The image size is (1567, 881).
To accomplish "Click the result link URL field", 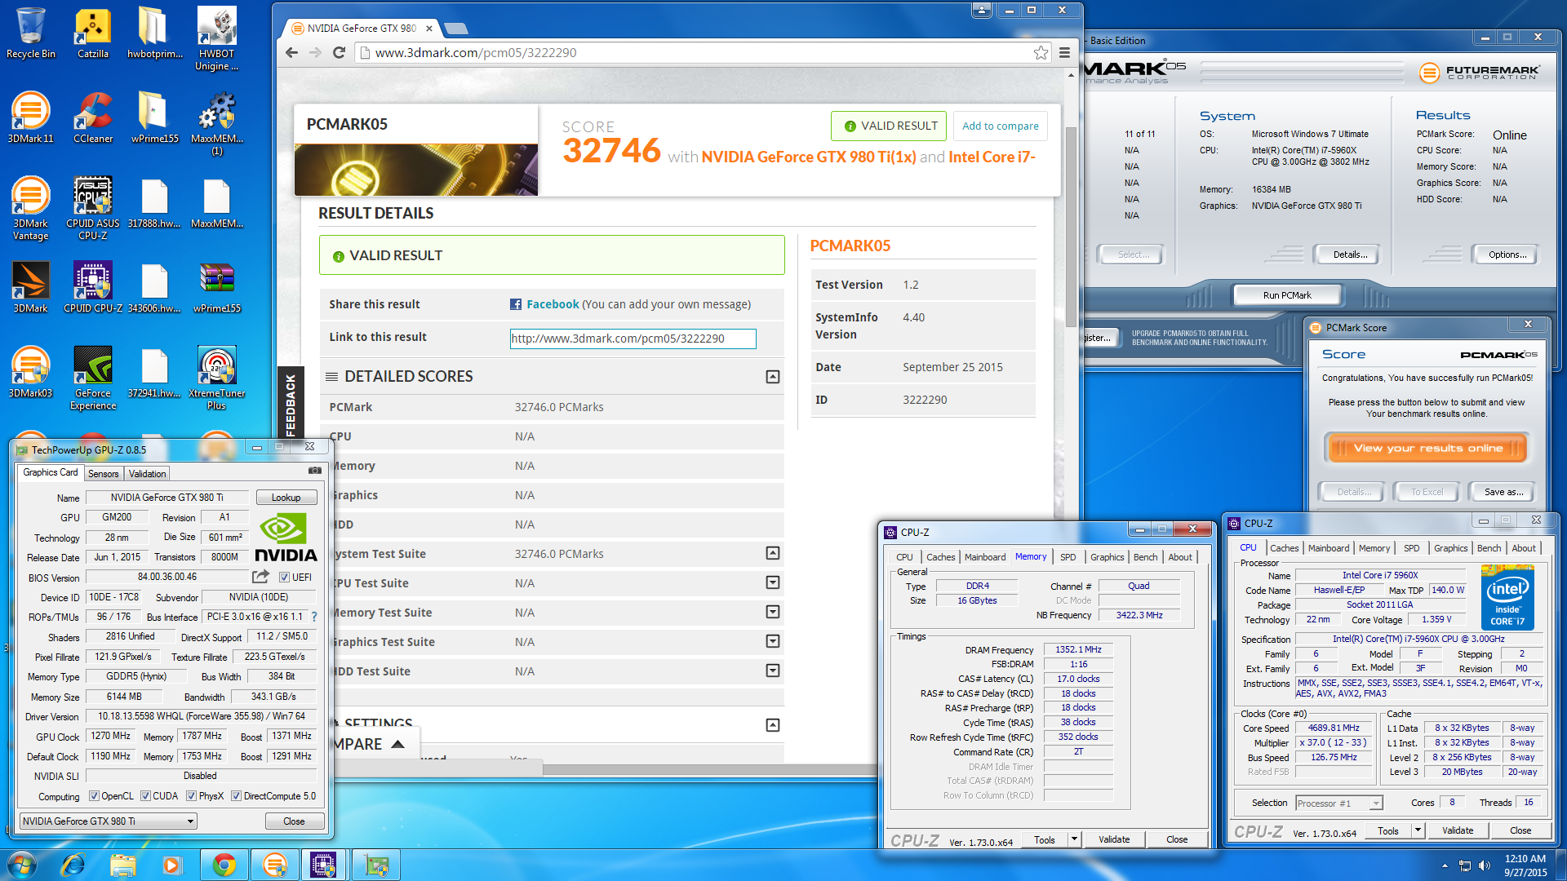I will [633, 339].
